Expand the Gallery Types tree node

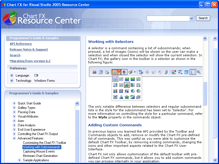point(14,108)
